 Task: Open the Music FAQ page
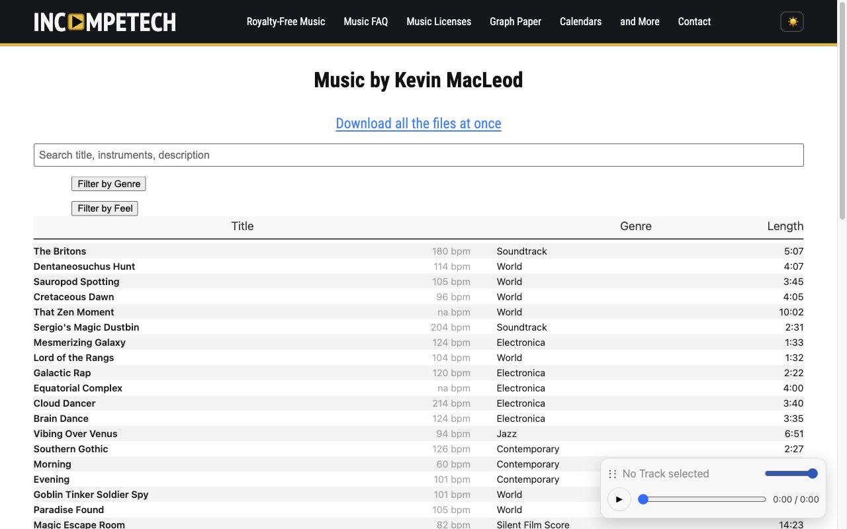click(366, 22)
